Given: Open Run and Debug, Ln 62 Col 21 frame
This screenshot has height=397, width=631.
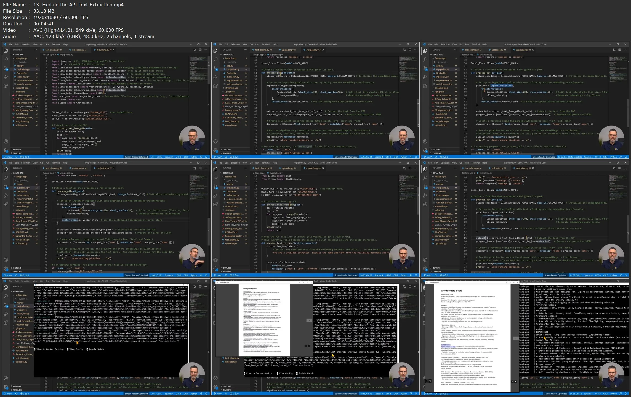Looking at the screenshot, I should (x=6, y=196).
